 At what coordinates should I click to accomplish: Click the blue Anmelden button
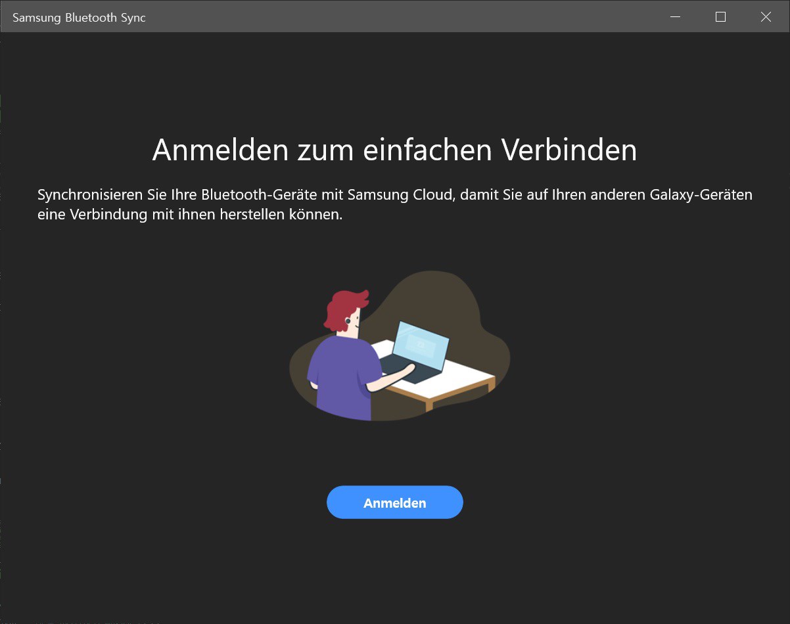(395, 502)
